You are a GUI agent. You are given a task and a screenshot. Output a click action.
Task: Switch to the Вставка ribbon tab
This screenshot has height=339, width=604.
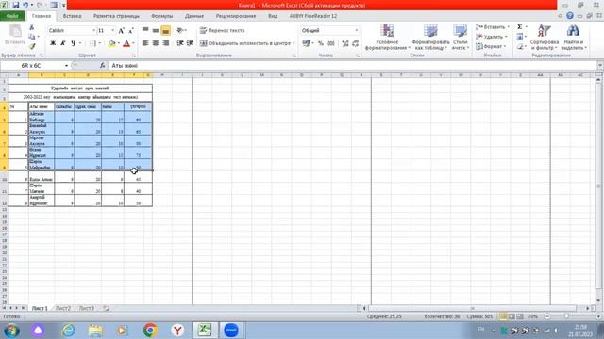(72, 16)
